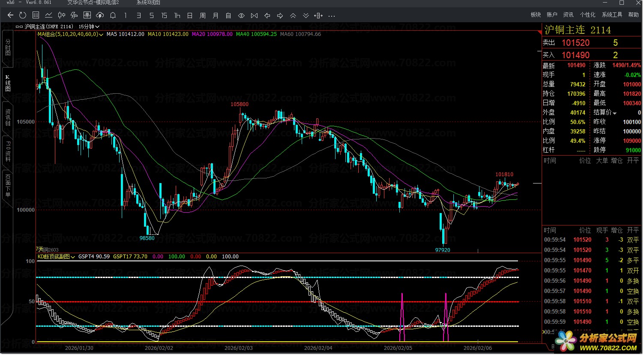Image resolution: width=644 pixels, height=355 pixels.
Task: Switch to the time-share line chart icon
Action: tap(48, 15)
